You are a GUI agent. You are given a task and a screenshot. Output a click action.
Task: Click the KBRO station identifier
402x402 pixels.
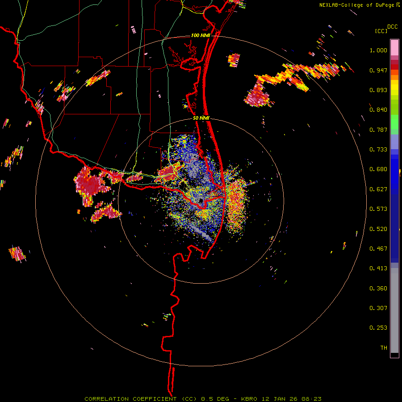(x=249, y=399)
